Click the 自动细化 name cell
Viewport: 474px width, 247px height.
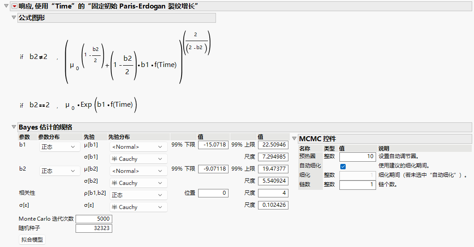[310, 166]
